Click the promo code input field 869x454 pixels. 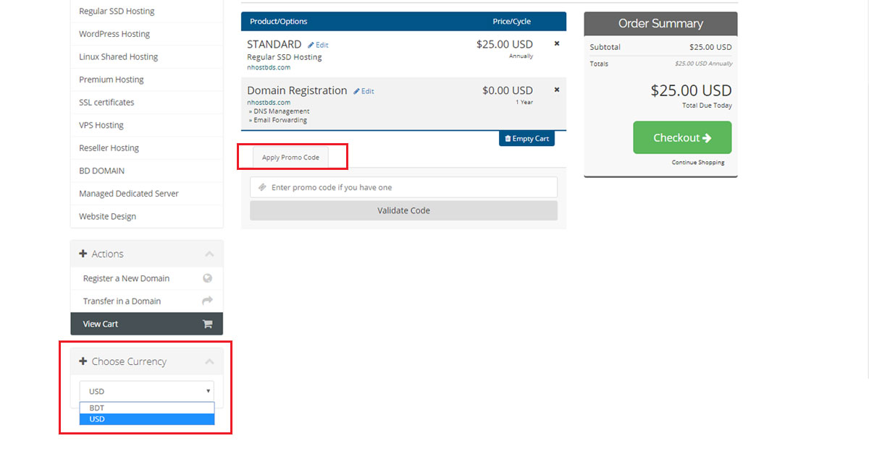(x=409, y=187)
